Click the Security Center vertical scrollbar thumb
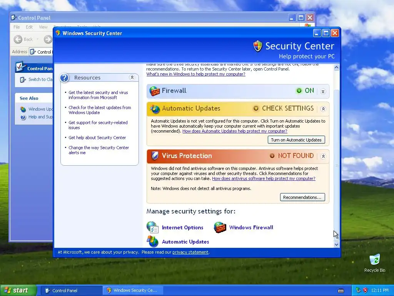This screenshot has height=296, width=394. point(336,165)
